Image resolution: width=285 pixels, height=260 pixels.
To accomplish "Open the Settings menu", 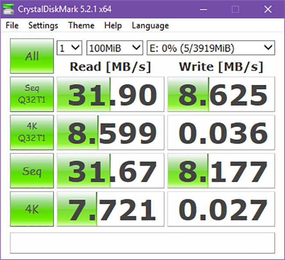I will click(43, 25).
